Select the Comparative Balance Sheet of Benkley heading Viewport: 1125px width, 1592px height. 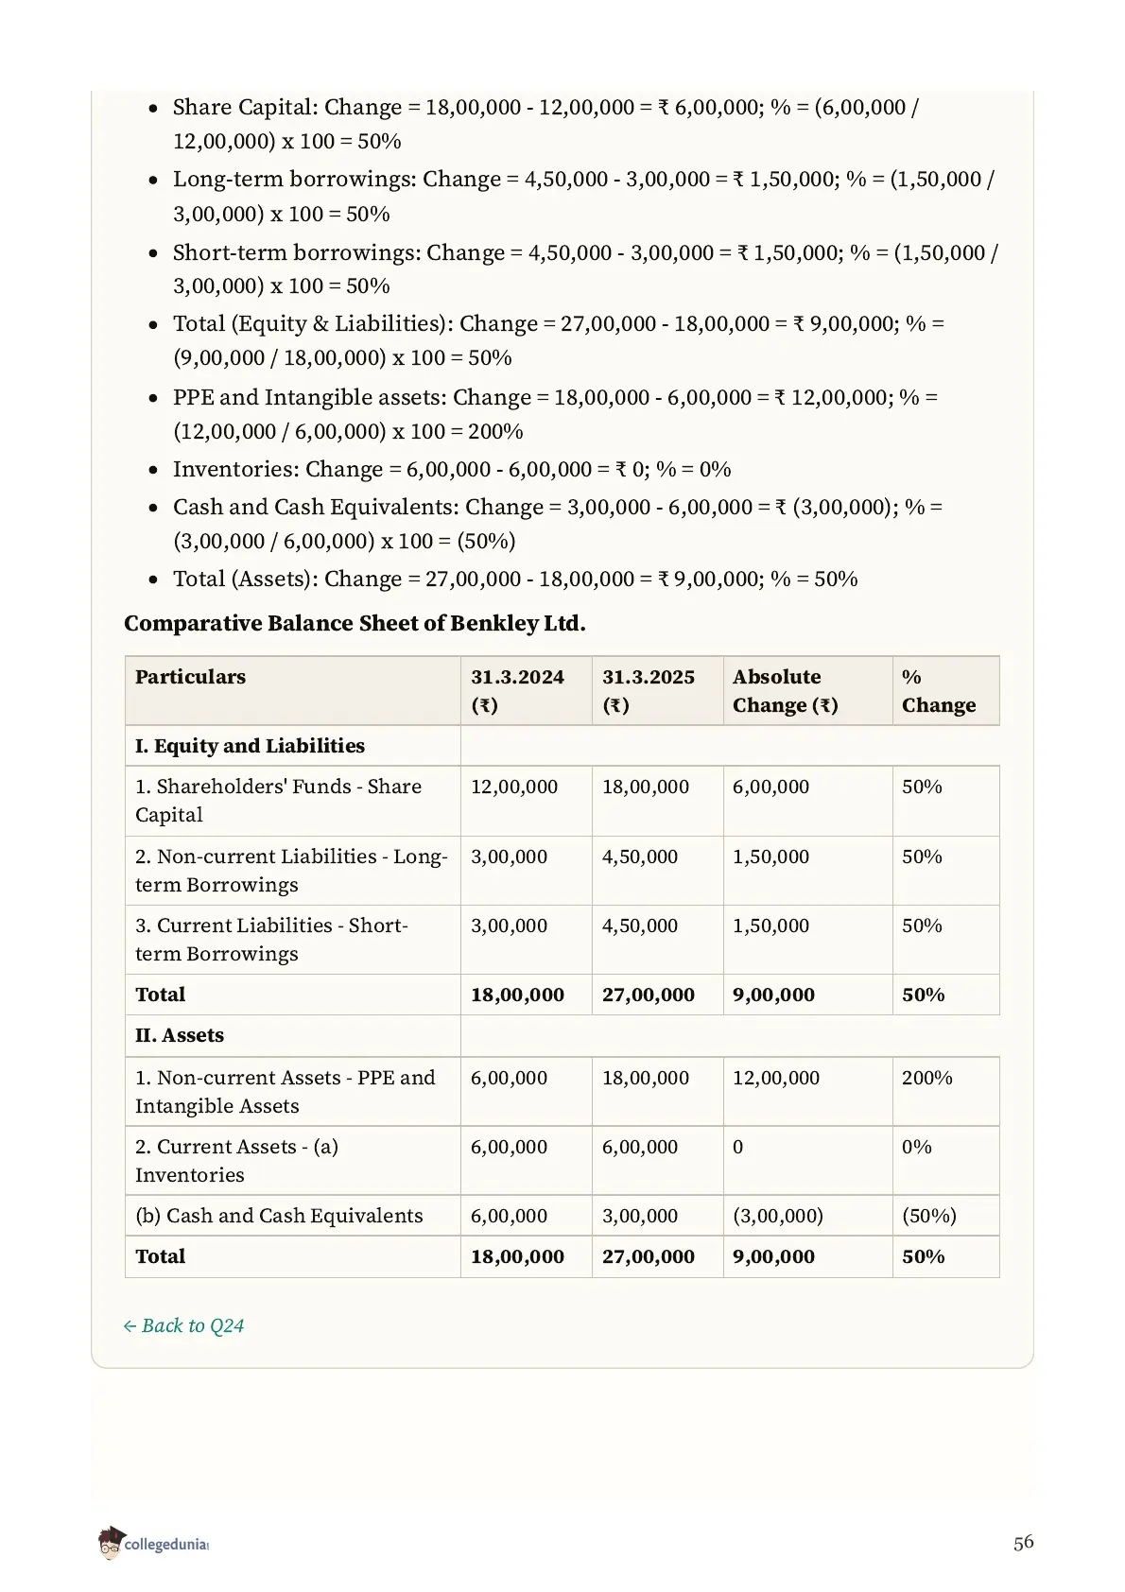[x=355, y=624]
